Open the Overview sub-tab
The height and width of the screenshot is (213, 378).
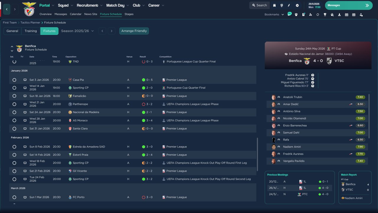[x=45, y=14]
